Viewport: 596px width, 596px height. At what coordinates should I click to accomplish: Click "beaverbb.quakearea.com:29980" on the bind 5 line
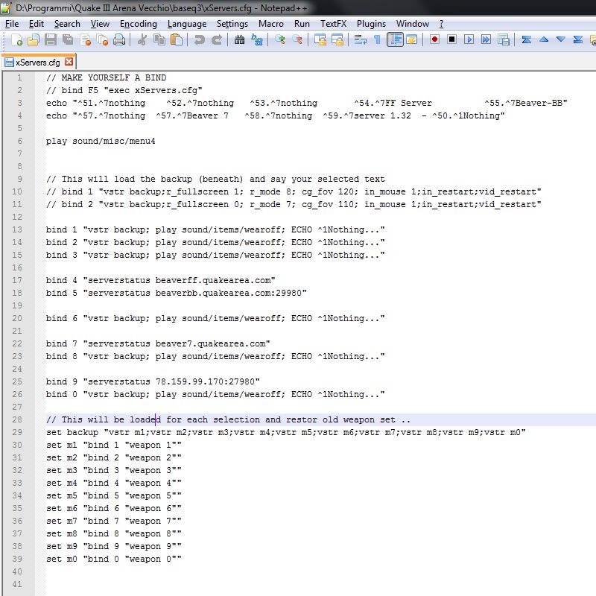[x=229, y=293]
